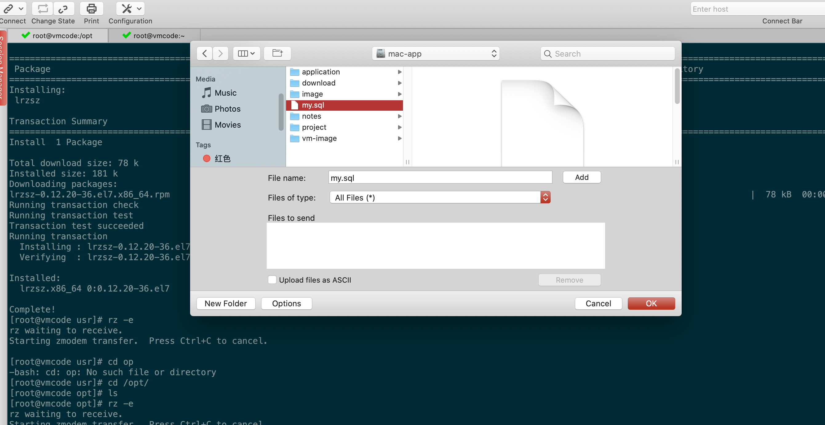Open the Configuration tools icon
This screenshot has height=425, width=825.
click(x=127, y=9)
